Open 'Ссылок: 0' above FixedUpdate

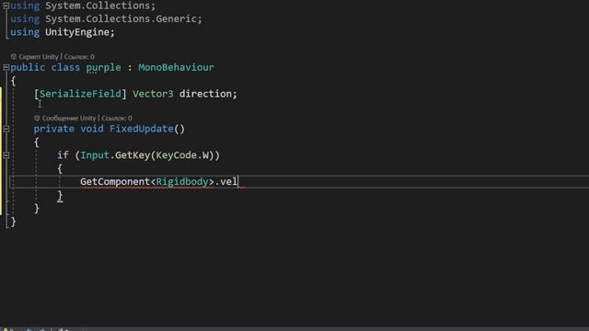pos(117,119)
